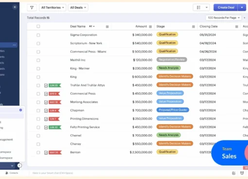Switch to list view icon
This screenshot has width=248, height=179.
198,8
